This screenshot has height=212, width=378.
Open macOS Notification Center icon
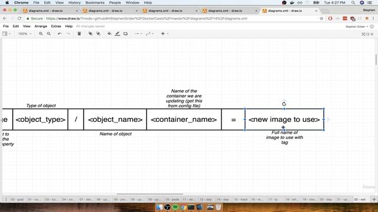[x=370, y=2]
